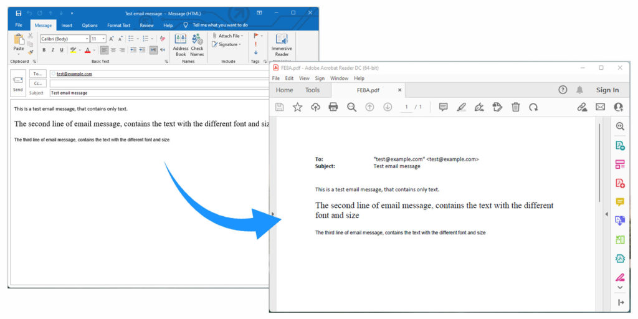The width and height of the screenshot is (638, 319).
Task: Expand more tools chevron in Acrobat sidebar
Action: pos(620,287)
